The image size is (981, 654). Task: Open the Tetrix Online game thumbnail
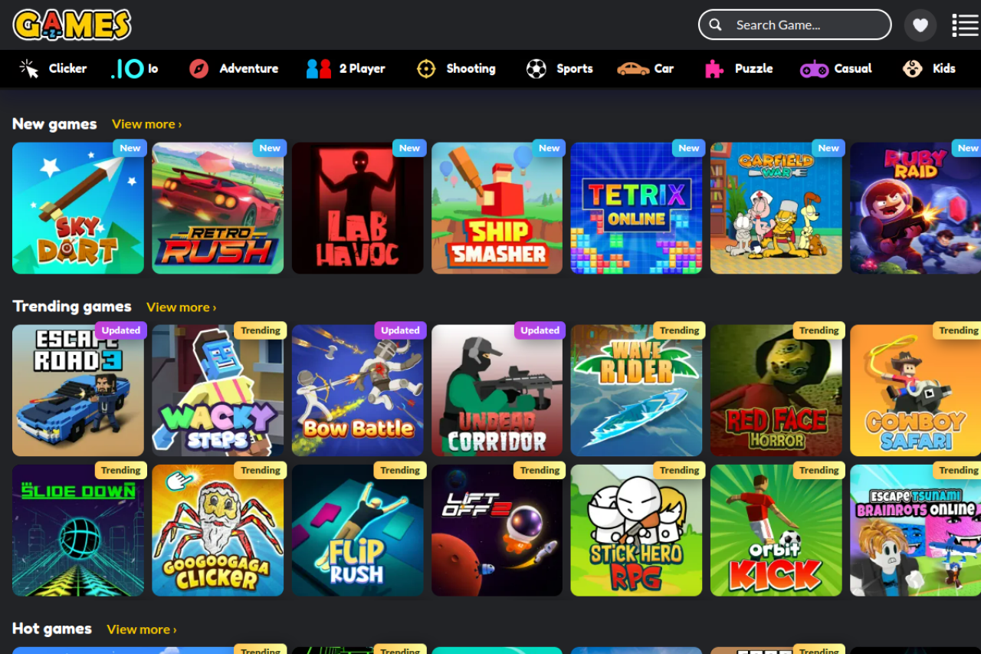[x=636, y=209]
